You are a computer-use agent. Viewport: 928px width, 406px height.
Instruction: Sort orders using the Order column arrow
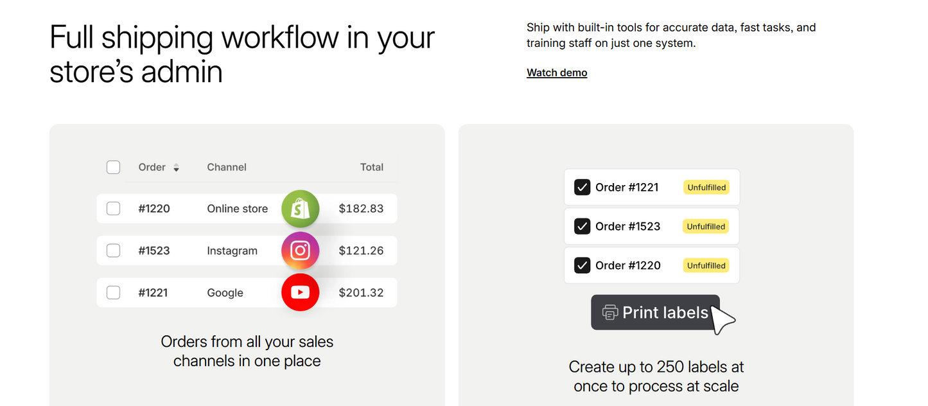(x=176, y=168)
